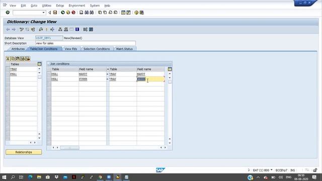
Task: Click the Short Description input field
Action: (86, 43)
